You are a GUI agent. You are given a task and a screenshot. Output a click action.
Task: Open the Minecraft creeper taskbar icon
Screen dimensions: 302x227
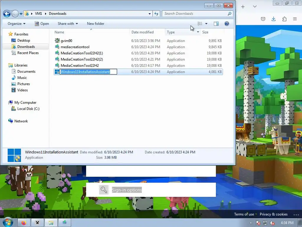tap(37, 223)
